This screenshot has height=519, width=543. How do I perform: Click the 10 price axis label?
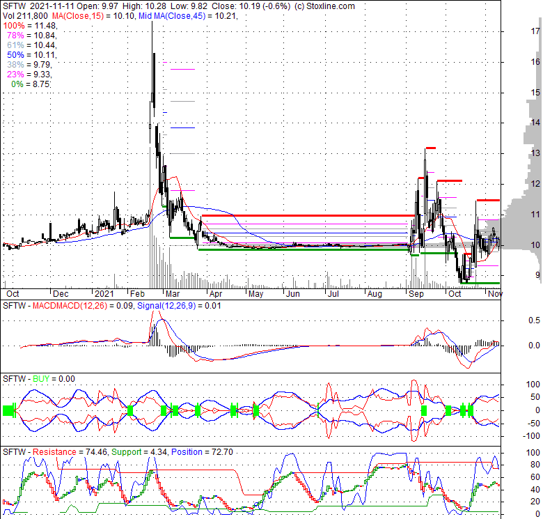(535, 245)
